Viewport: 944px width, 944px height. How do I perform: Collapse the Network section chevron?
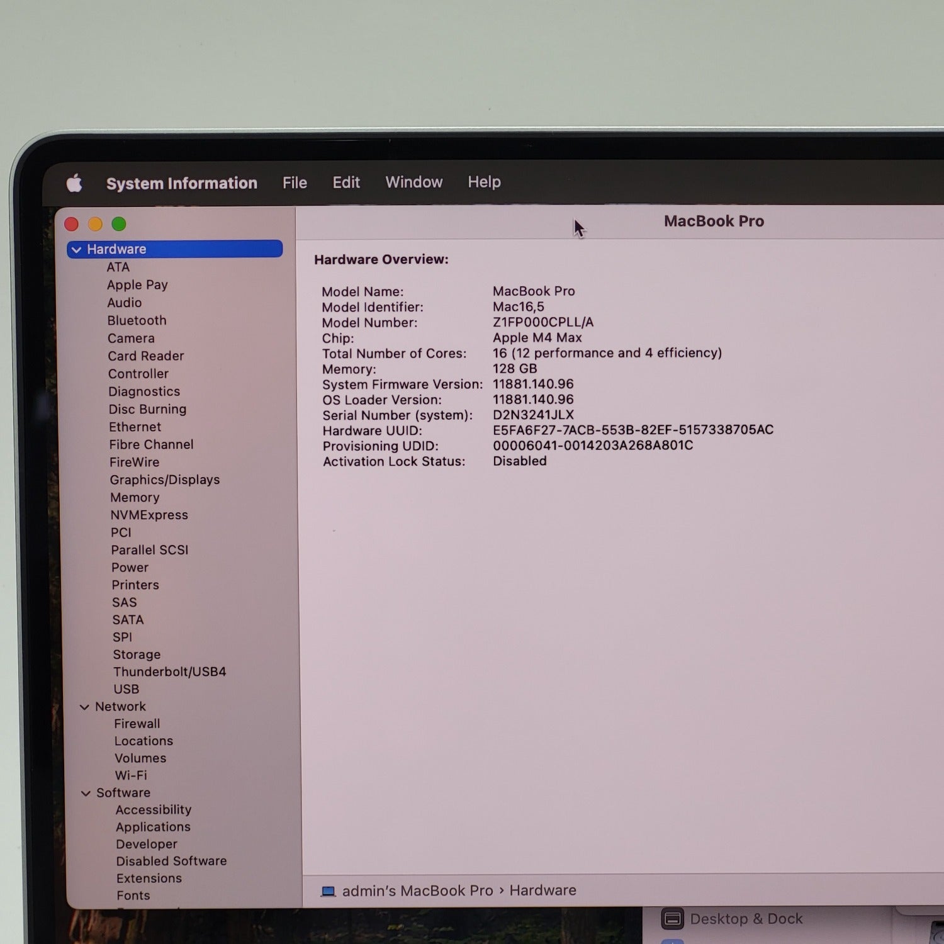[84, 707]
